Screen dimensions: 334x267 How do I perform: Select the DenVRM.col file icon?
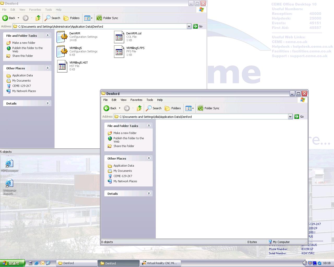[x=119, y=37]
